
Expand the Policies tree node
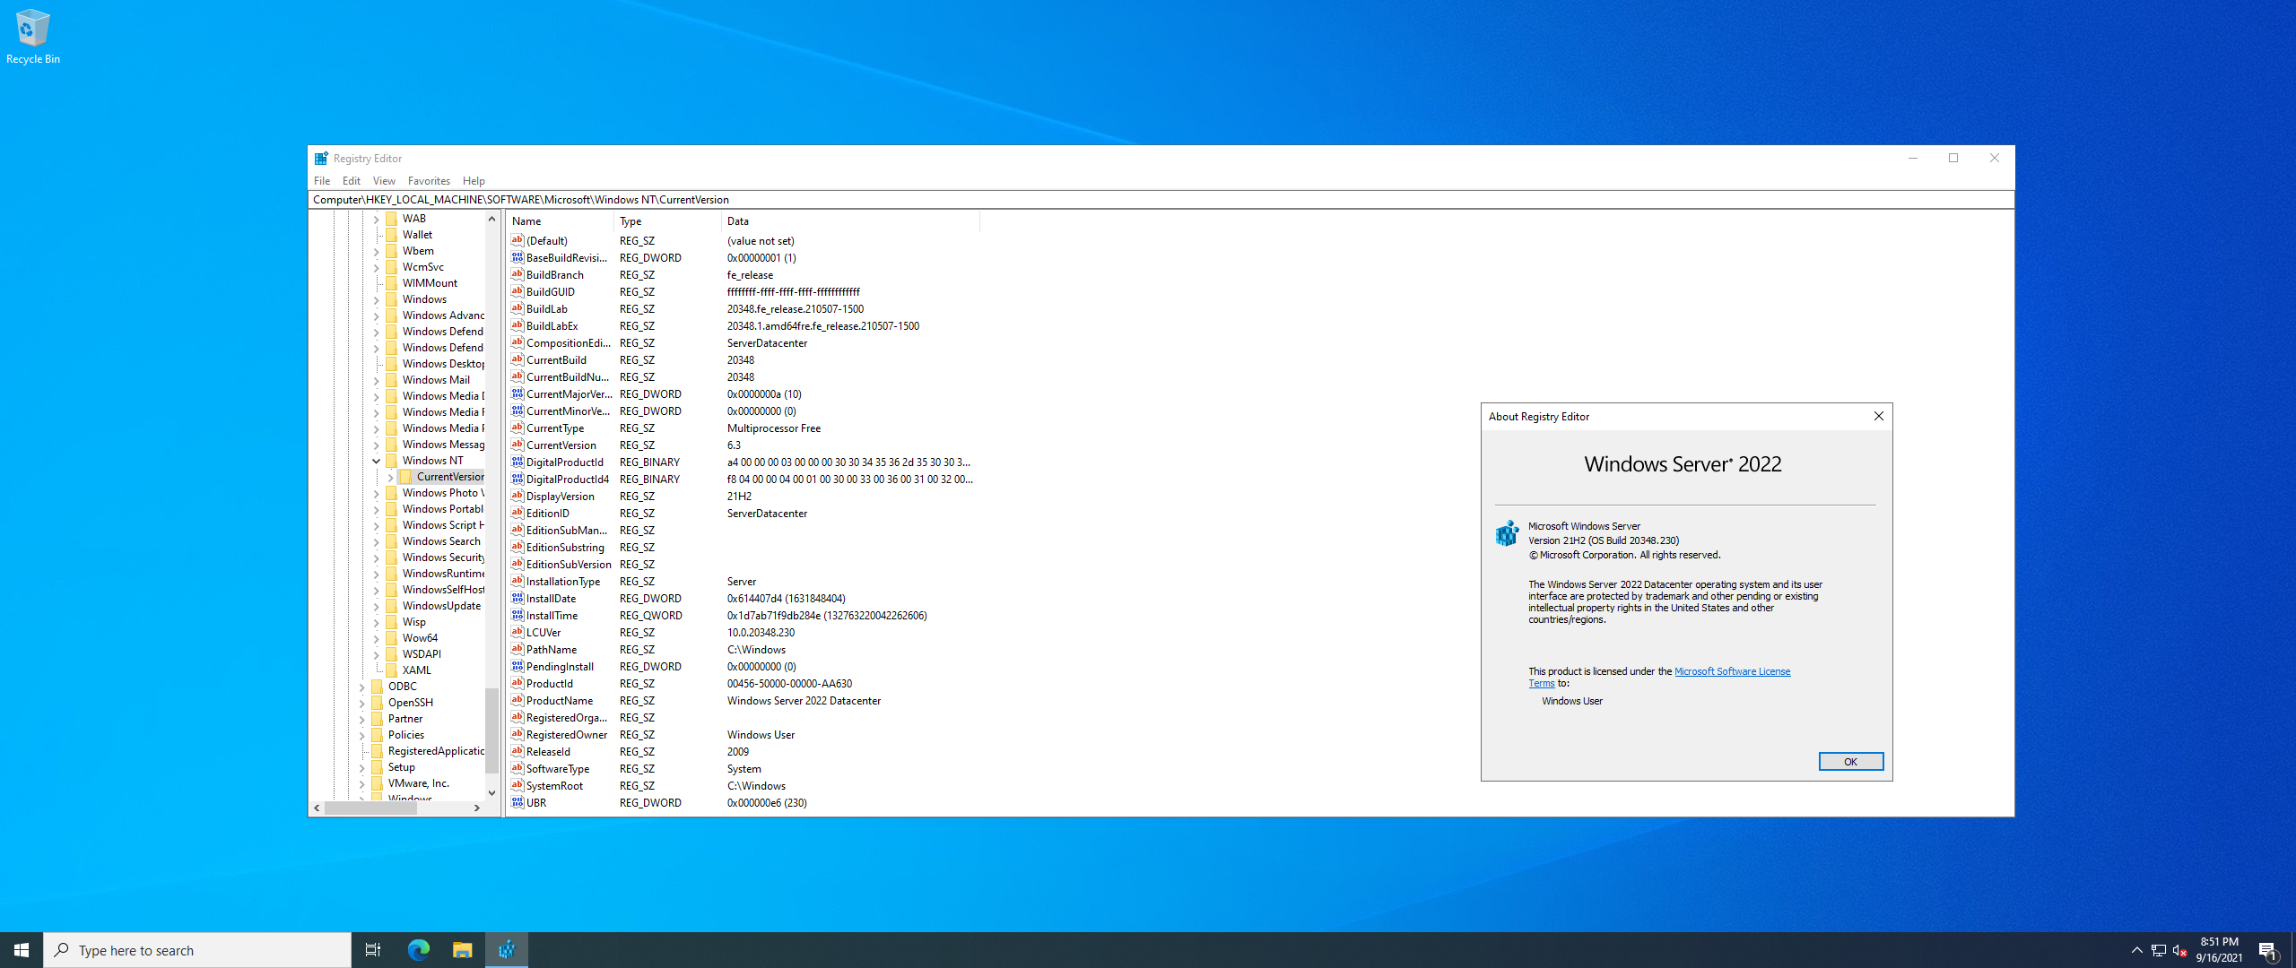(x=361, y=735)
